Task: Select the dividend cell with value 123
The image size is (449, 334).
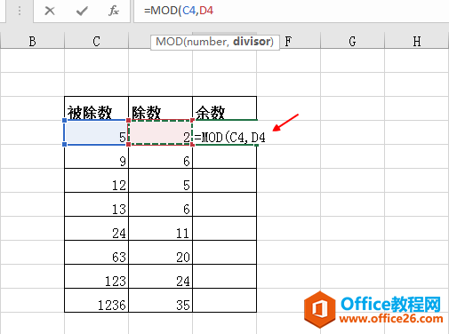Action: click(96, 276)
